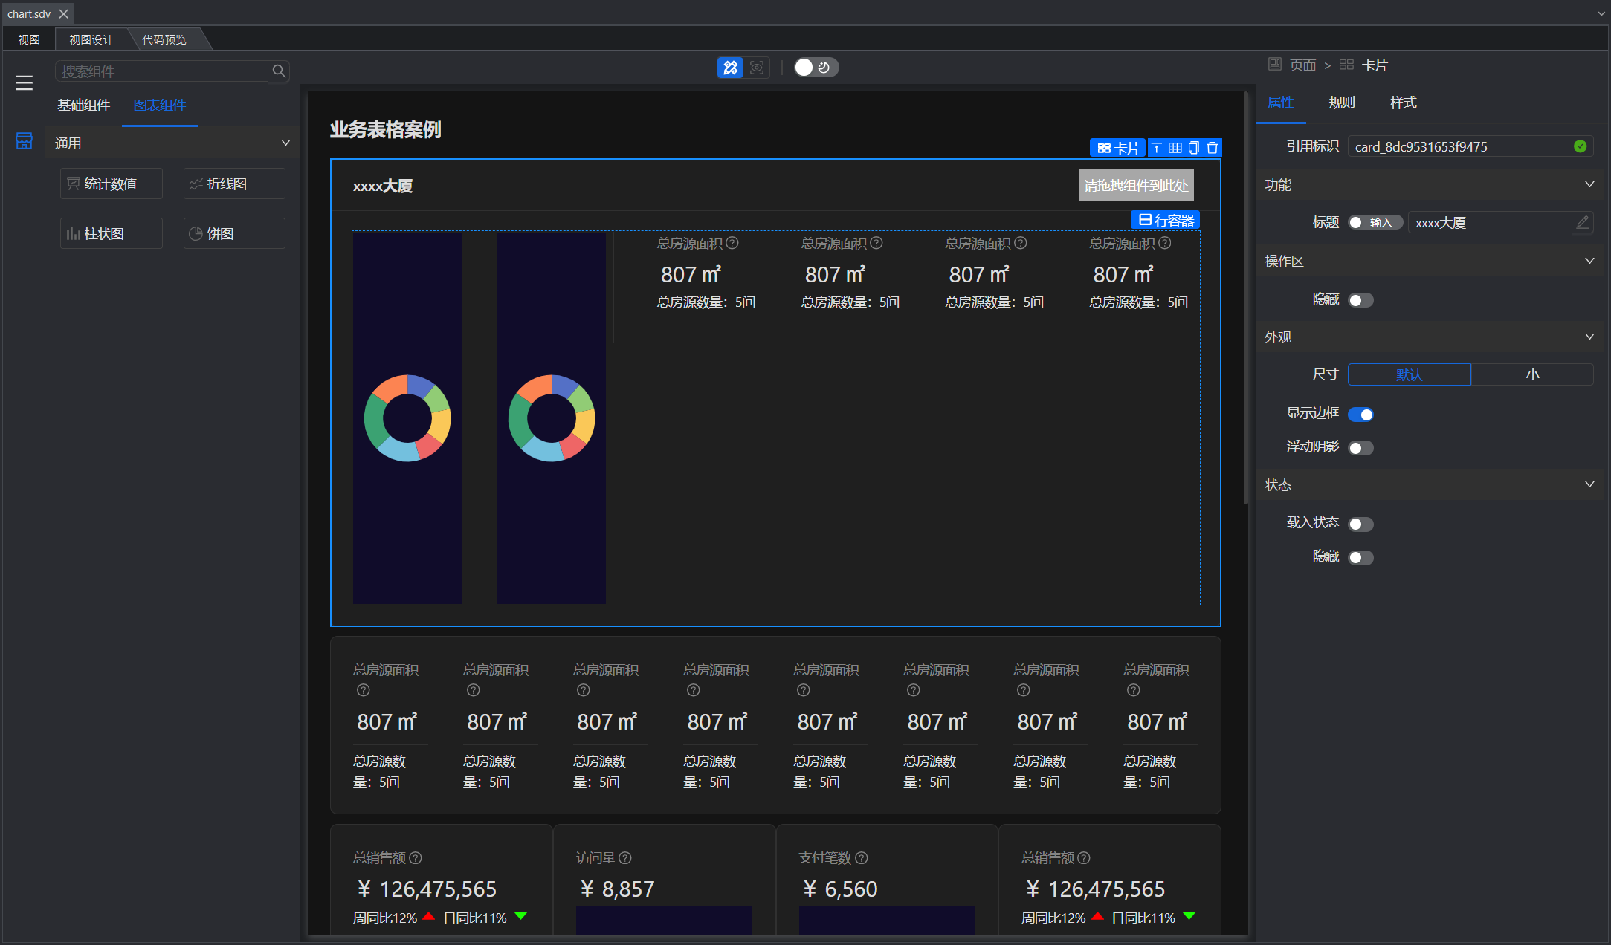Switch to the 视图 tab

click(29, 39)
